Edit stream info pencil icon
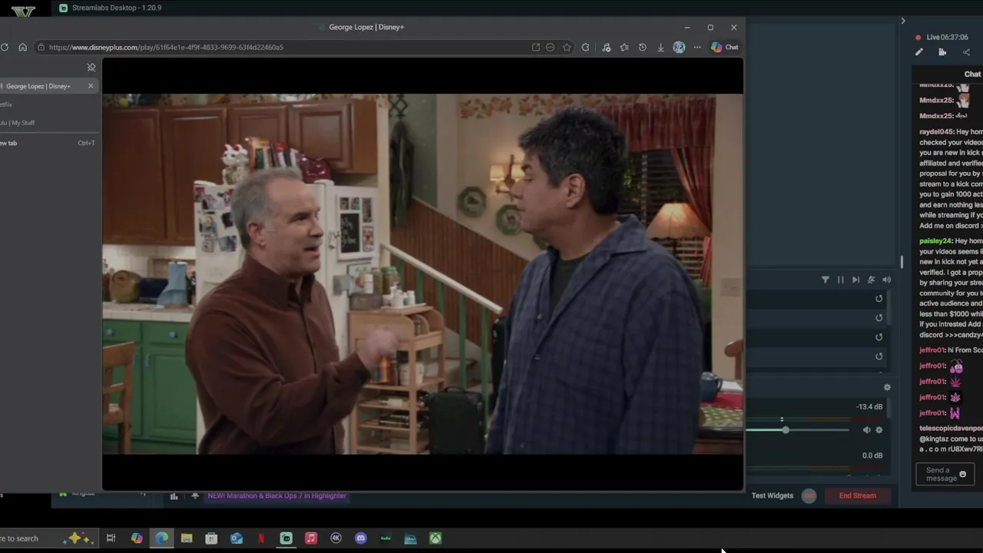Viewport: 983px width, 553px height. click(x=918, y=52)
